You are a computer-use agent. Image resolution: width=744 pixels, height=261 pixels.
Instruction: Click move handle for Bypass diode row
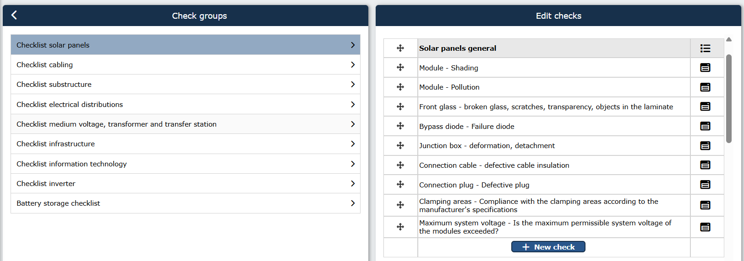(400, 126)
